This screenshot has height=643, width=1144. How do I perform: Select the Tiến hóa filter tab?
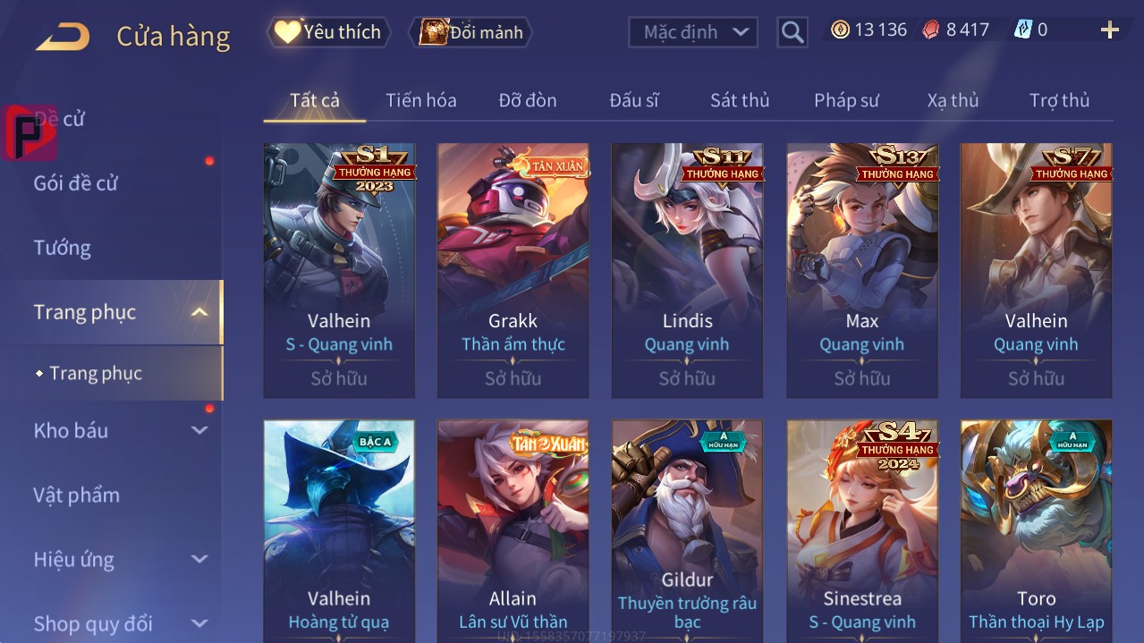(421, 100)
